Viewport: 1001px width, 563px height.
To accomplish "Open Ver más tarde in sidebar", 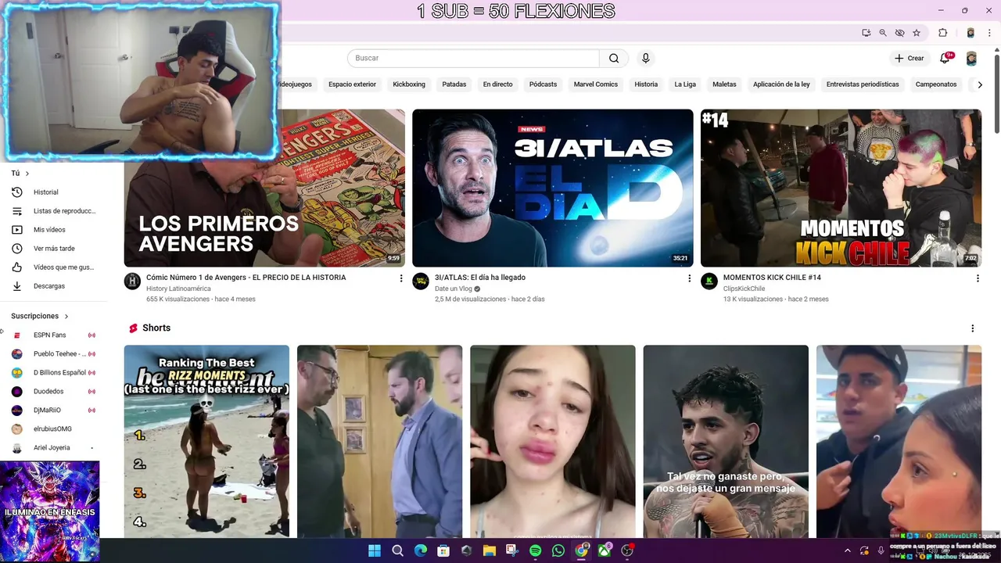I will pos(54,249).
